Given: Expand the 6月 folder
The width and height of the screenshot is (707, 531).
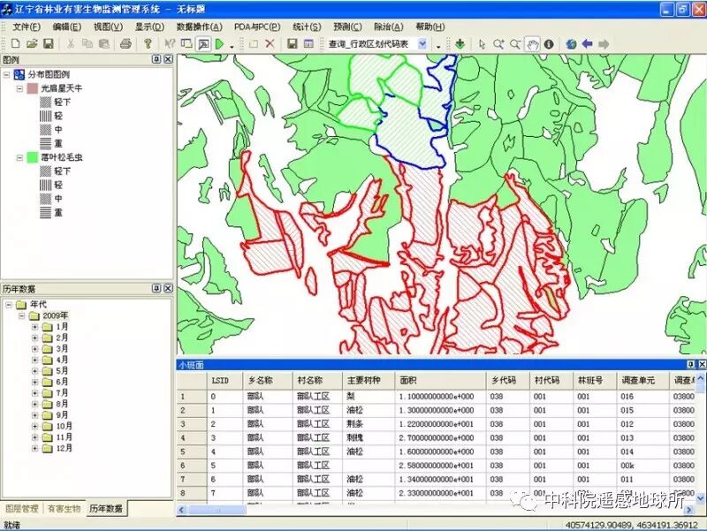Looking at the screenshot, I should (x=34, y=382).
